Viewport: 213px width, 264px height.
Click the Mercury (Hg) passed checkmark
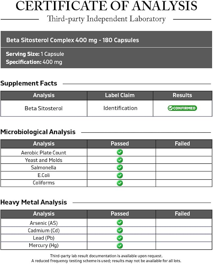click(x=120, y=246)
